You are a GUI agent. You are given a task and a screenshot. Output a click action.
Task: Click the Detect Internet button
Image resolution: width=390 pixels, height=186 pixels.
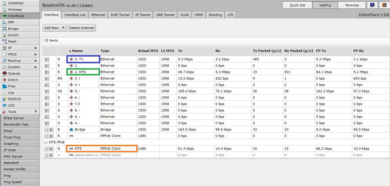click(82, 28)
